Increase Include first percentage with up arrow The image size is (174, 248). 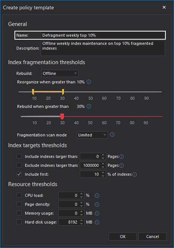(x=103, y=172)
